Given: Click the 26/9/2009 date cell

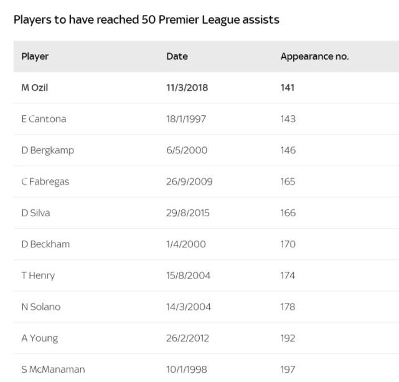Looking at the screenshot, I should click(x=189, y=181).
